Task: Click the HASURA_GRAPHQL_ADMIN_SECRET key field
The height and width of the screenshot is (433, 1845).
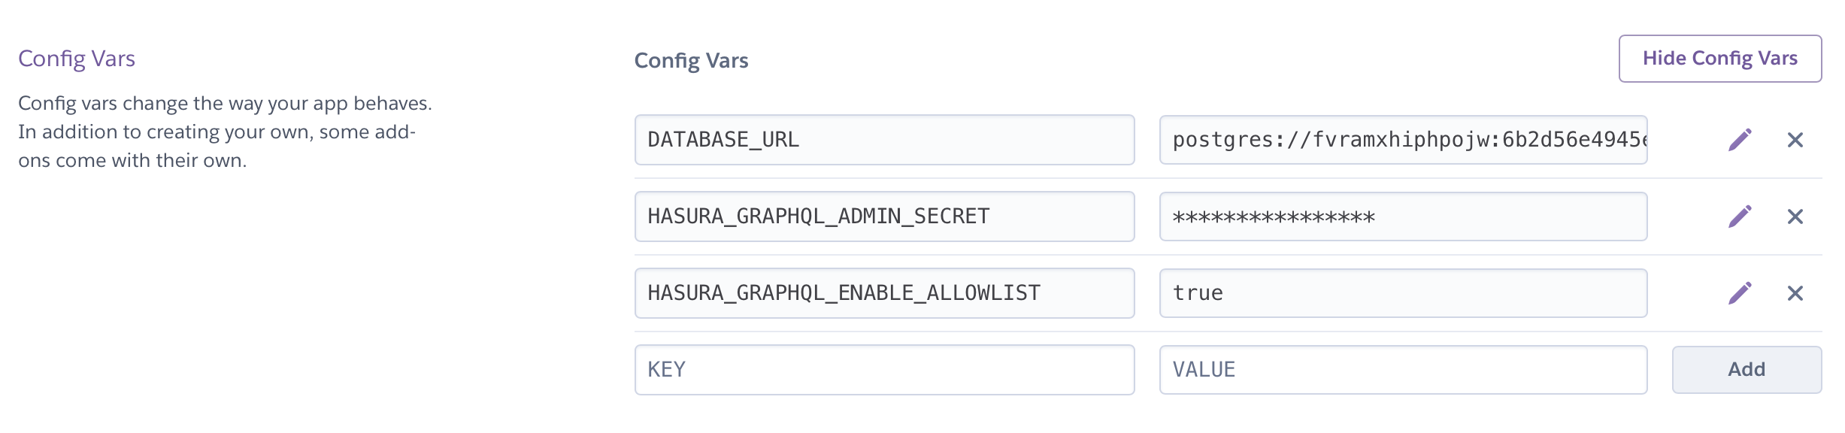Action: (884, 216)
